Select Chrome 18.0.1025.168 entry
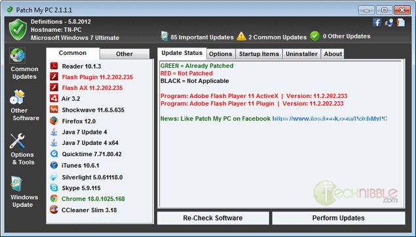 [93, 199]
